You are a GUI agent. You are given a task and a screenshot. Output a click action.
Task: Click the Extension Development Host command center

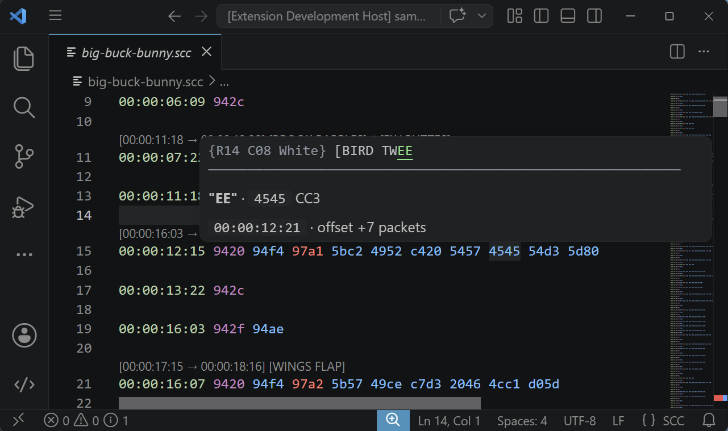(326, 16)
